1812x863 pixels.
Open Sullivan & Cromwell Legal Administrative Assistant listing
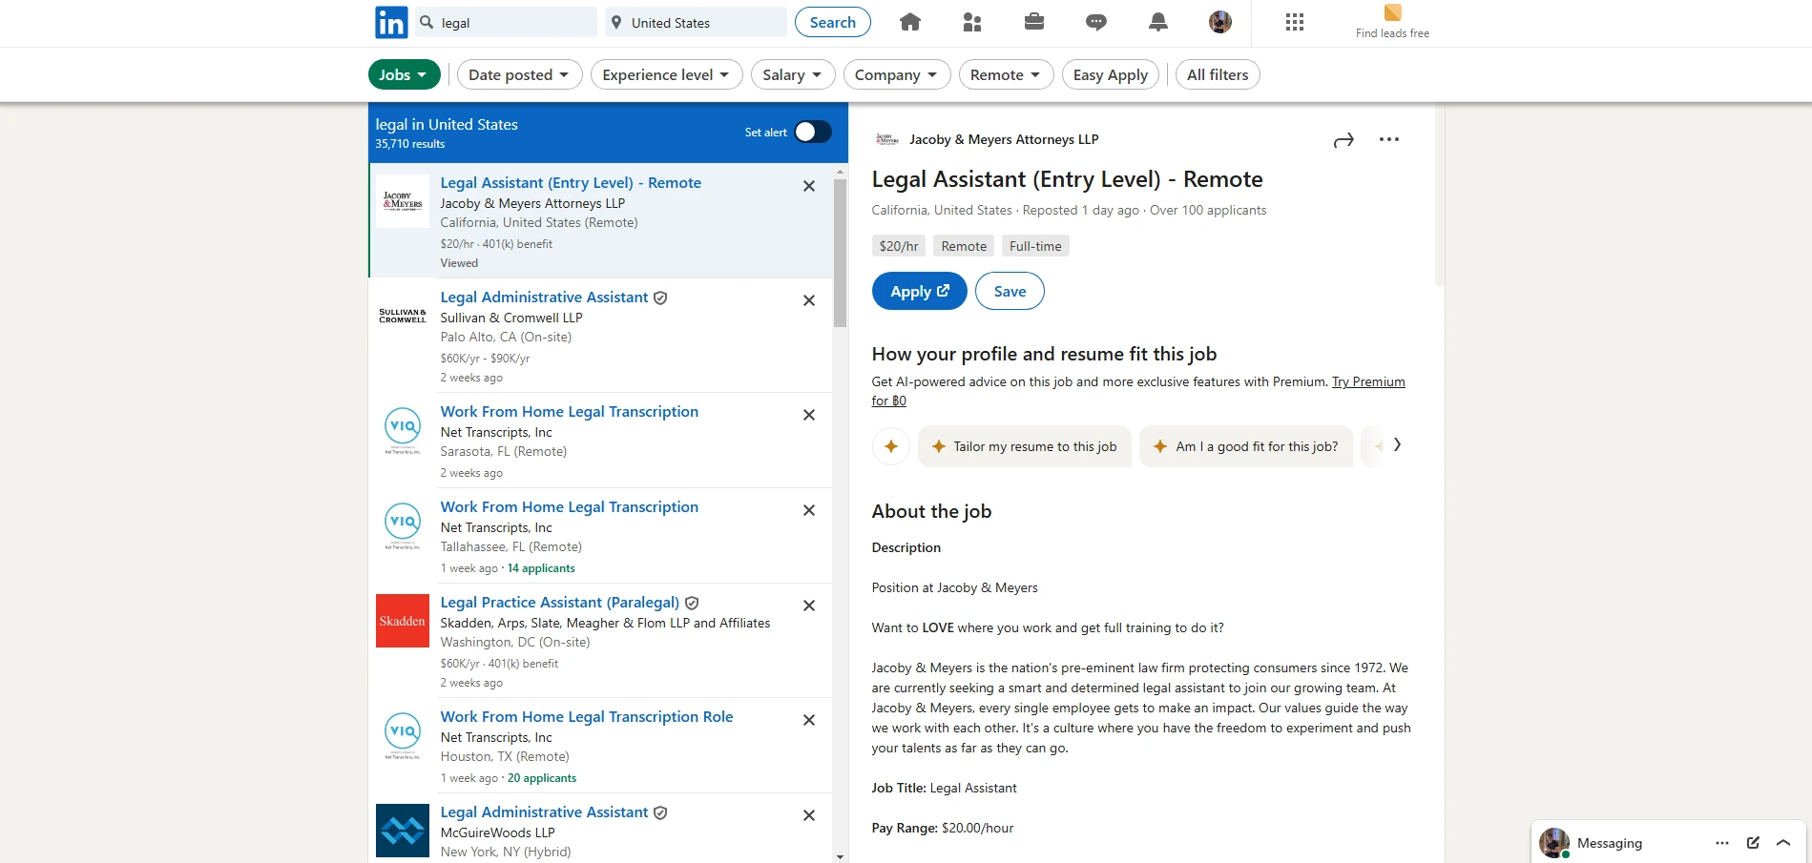pos(544,297)
